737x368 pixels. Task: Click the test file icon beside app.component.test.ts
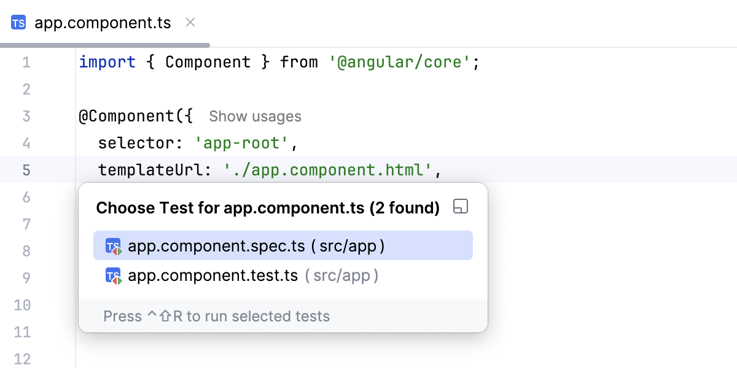(114, 275)
